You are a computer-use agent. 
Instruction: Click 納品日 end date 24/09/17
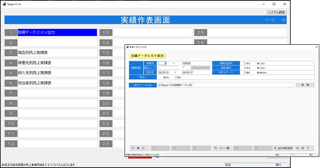[188, 72]
